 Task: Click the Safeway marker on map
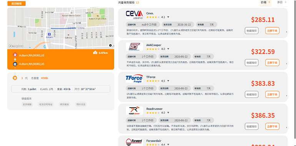pos(68,35)
